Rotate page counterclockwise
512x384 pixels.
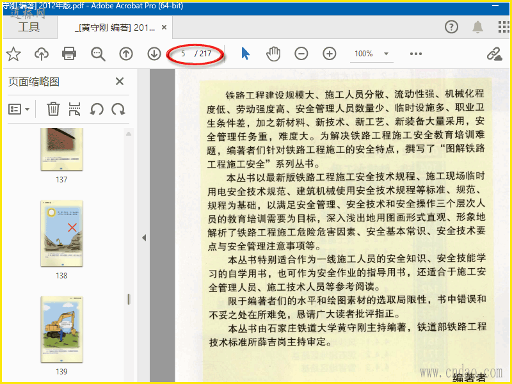click(x=97, y=109)
